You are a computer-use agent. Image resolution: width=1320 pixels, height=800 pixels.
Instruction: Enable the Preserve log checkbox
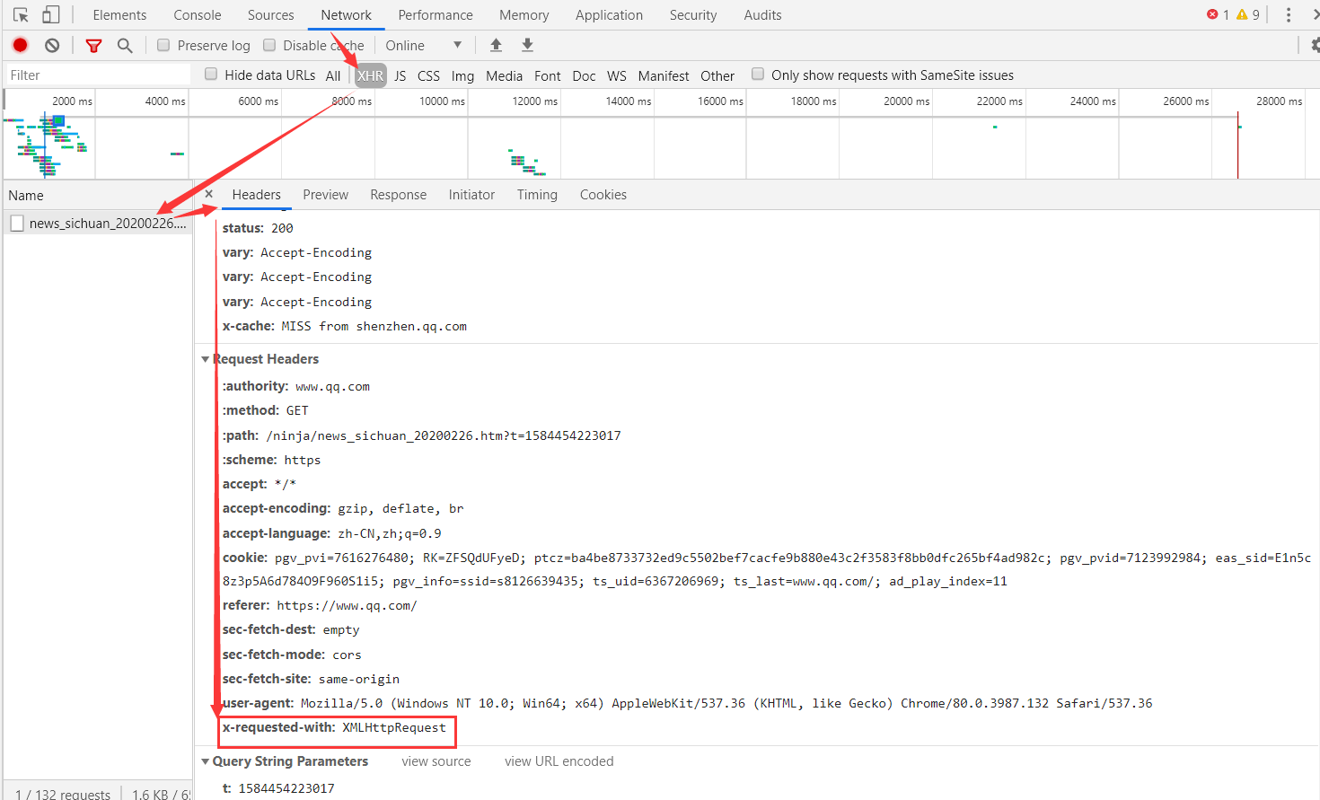tap(163, 45)
